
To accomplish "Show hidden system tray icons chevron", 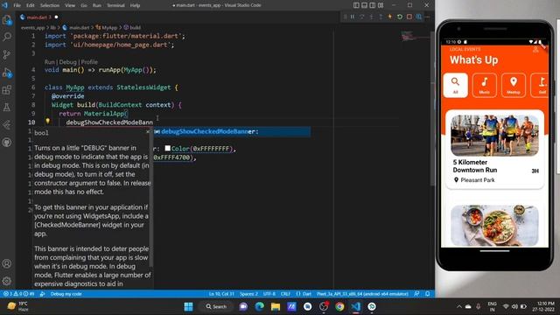I will pos(458,307).
